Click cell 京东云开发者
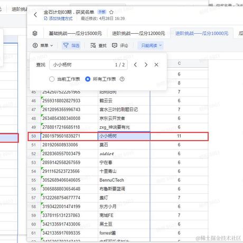This screenshot has height=243, width=243. (124, 118)
